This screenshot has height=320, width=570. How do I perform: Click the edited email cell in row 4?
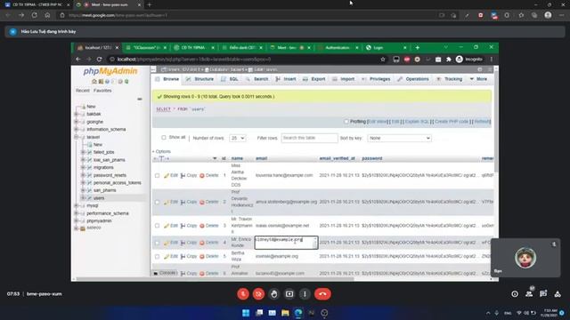coord(286,243)
